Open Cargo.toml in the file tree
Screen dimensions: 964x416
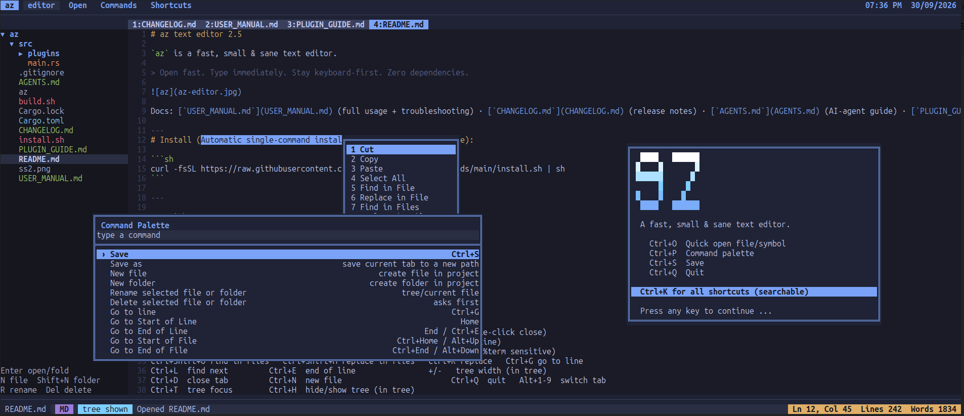41,121
